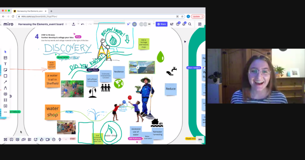Open the Notes panel icon at top right
The height and width of the screenshot is (160, 305).
pos(200,24)
